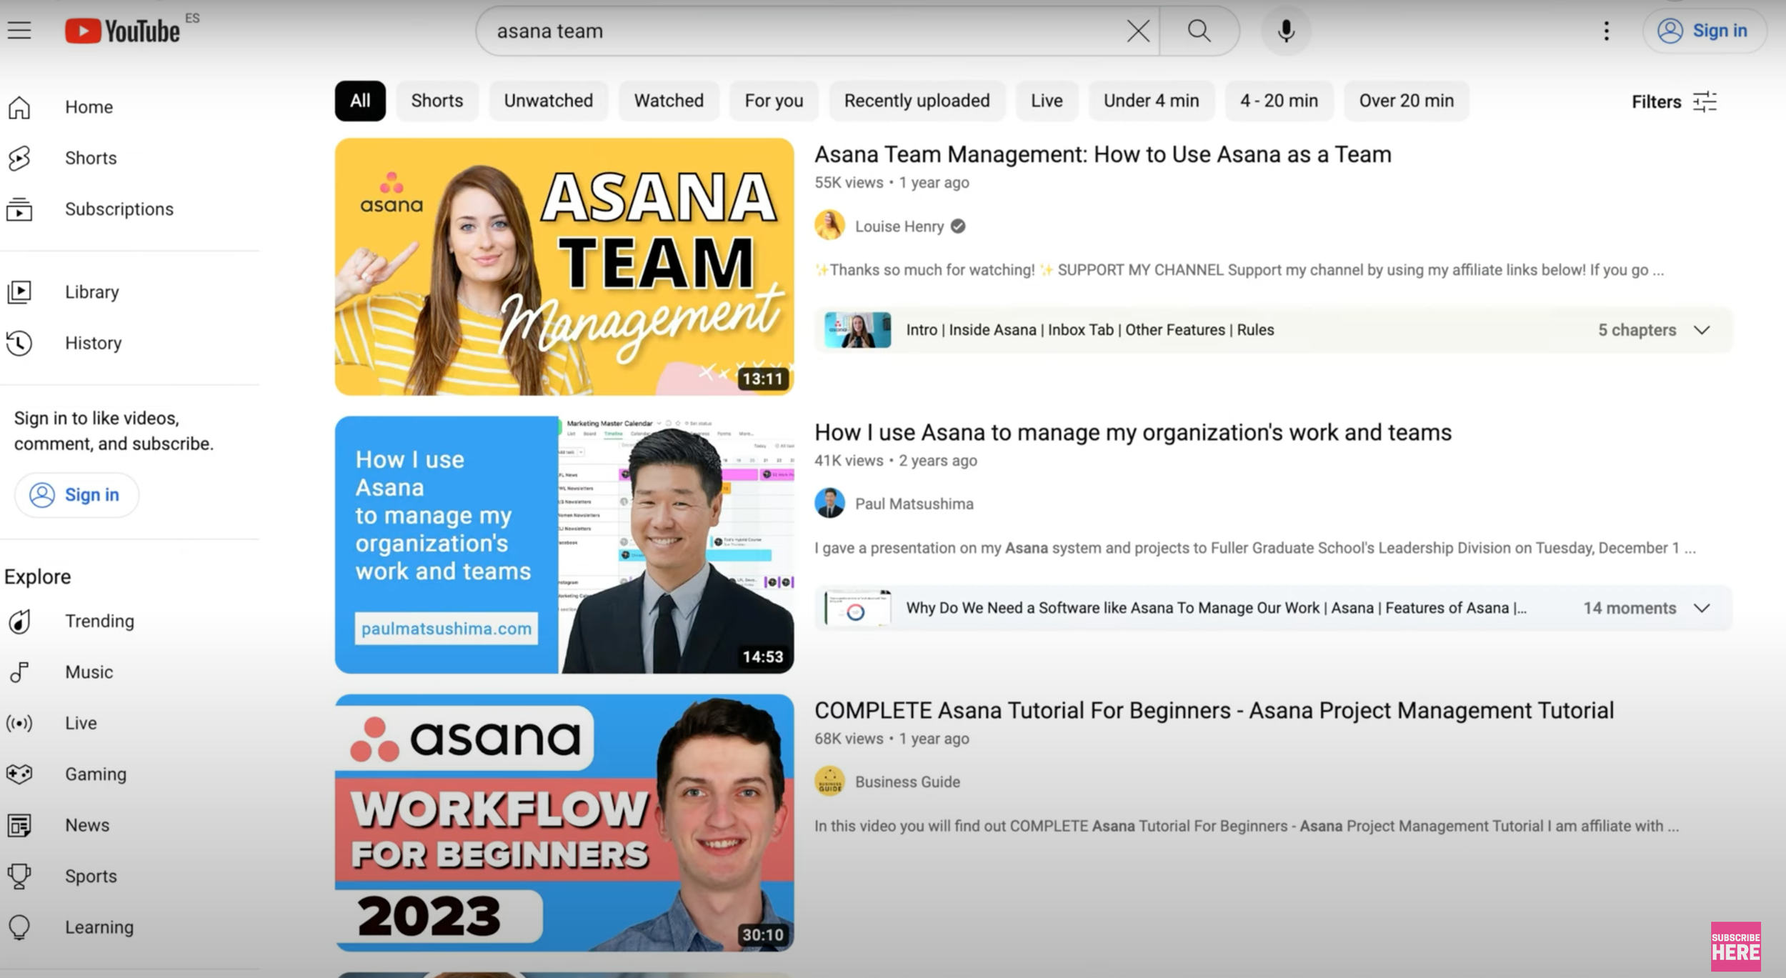Click the Subscribe Here badge
The height and width of the screenshot is (978, 1786).
click(1735, 947)
